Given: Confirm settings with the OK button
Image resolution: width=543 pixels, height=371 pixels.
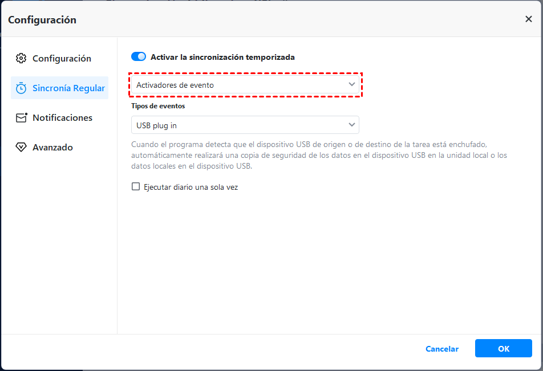Looking at the screenshot, I should click(503, 349).
